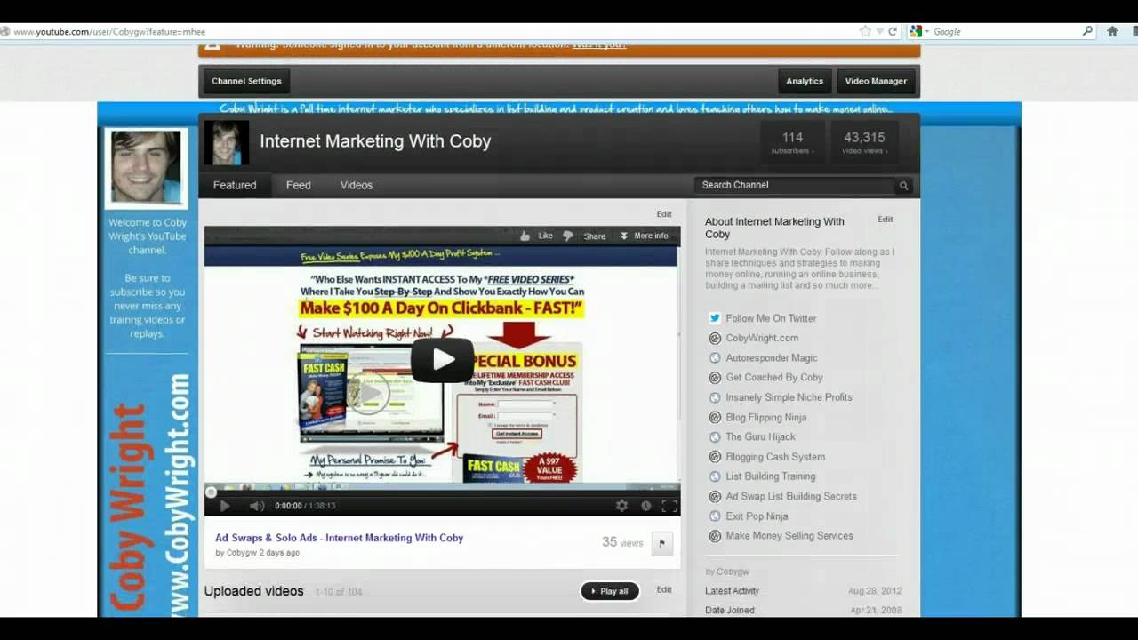Open the browser home page icon
The width and height of the screenshot is (1138, 640).
click(1112, 31)
